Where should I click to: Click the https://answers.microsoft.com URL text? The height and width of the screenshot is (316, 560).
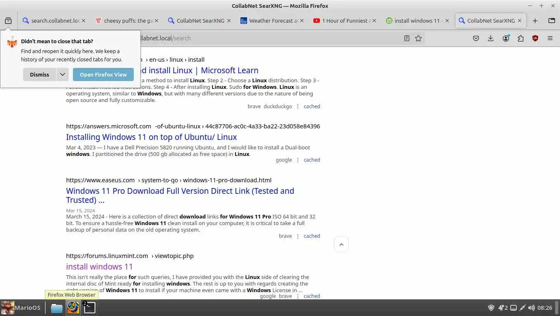tap(108, 126)
